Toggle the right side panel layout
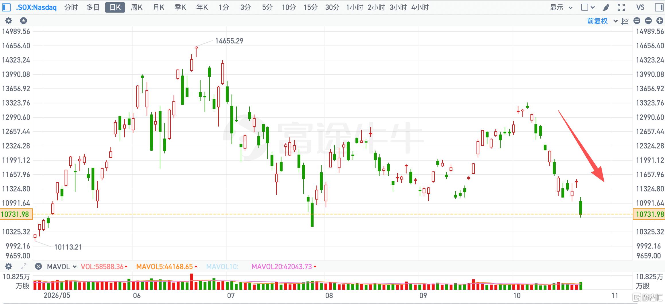This screenshot has width=665, height=304. pyautogui.click(x=659, y=7)
